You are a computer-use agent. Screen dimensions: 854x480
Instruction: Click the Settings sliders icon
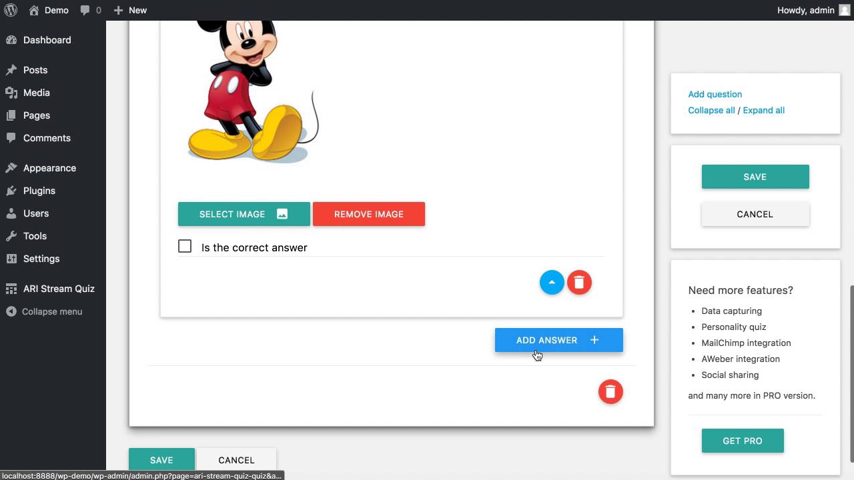click(x=11, y=259)
